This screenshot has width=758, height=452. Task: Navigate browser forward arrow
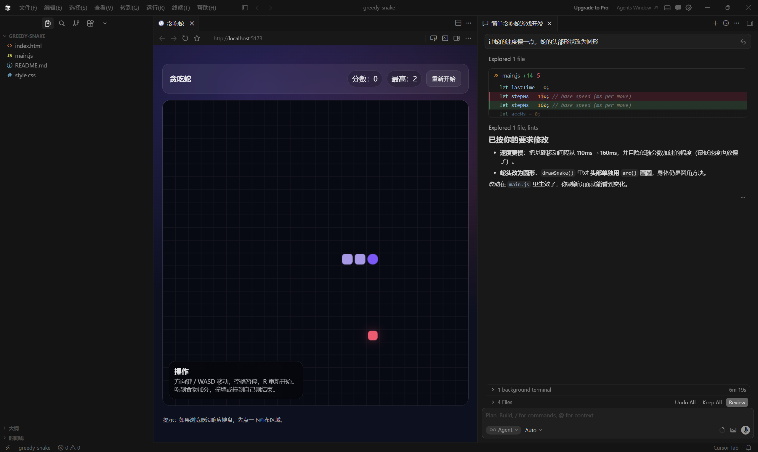[174, 38]
